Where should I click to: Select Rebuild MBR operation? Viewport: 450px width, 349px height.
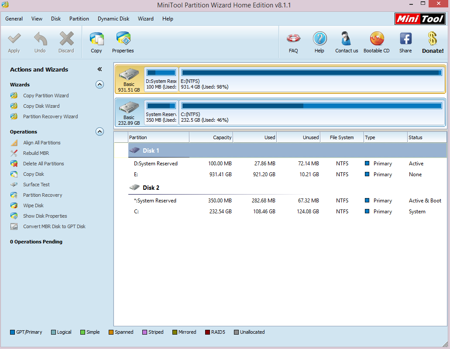[x=36, y=153]
